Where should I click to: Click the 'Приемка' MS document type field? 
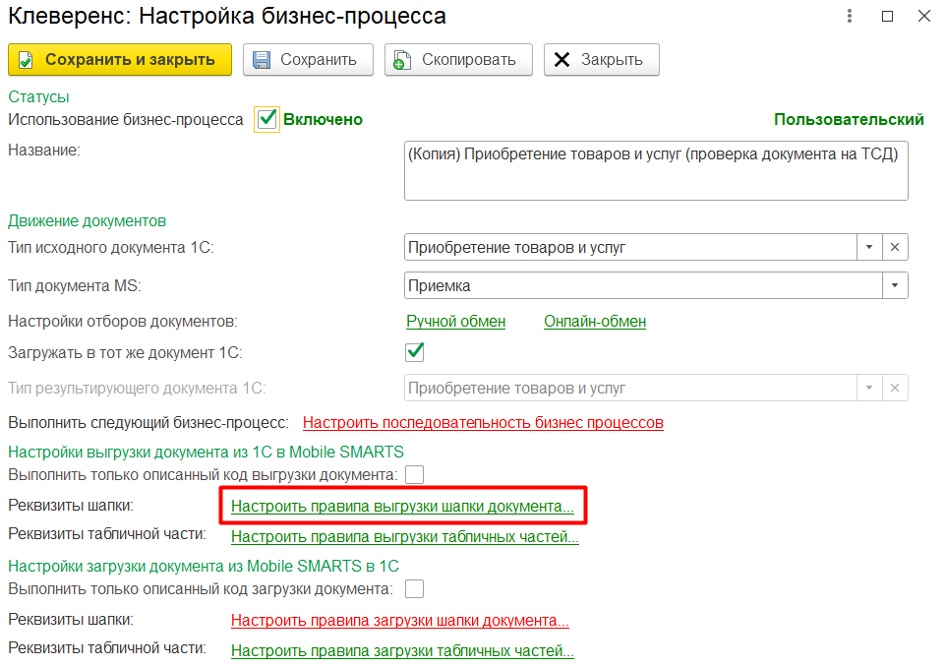(643, 285)
